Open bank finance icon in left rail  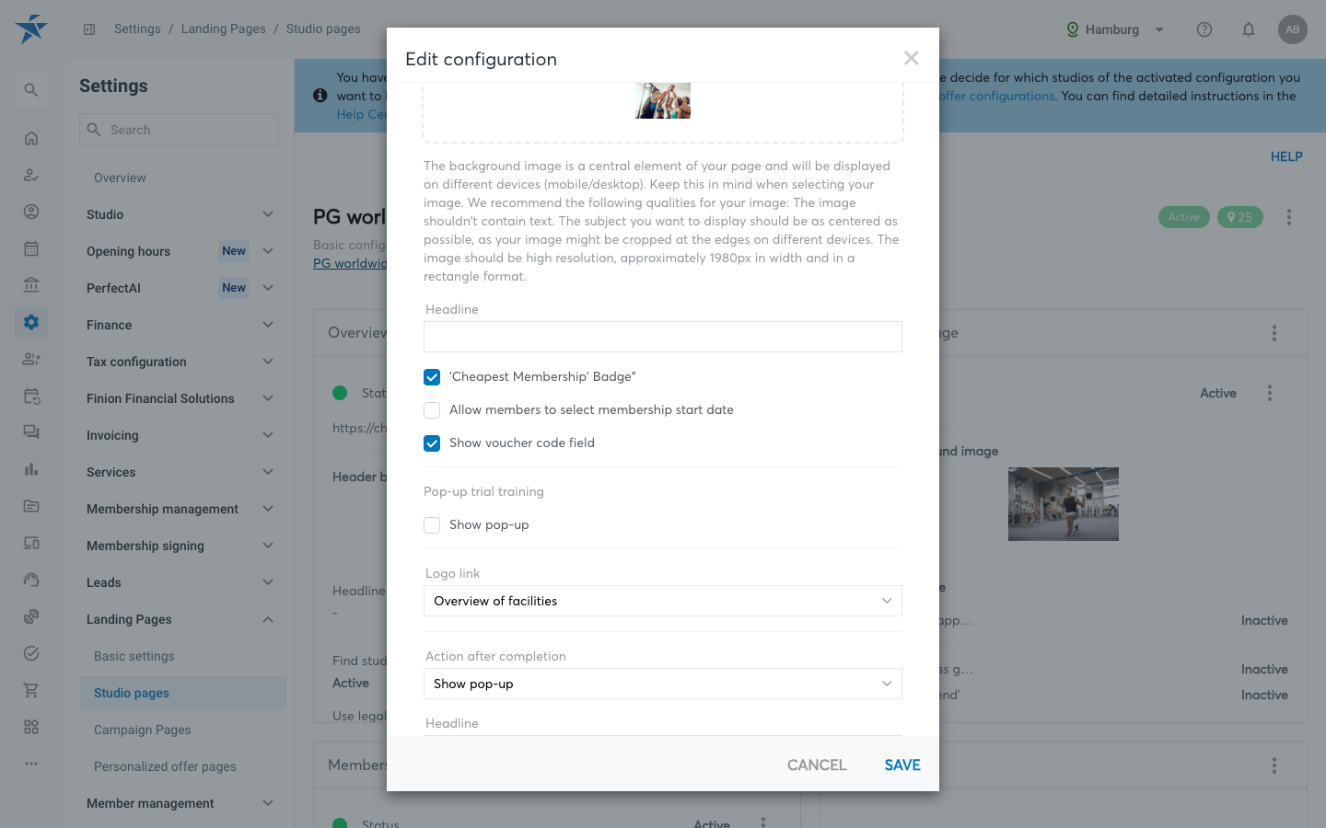[31, 285]
